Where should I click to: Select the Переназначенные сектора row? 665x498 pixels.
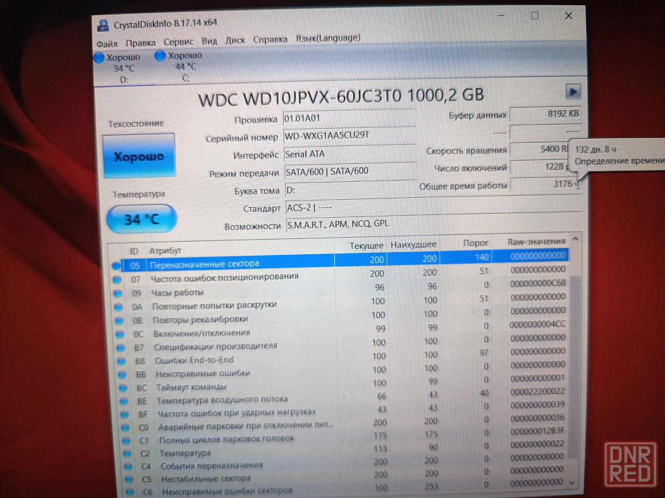(339, 260)
